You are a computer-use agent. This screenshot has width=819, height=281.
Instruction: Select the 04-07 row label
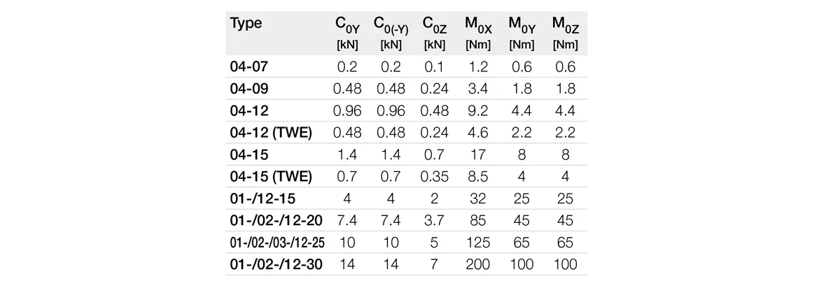pos(248,67)
